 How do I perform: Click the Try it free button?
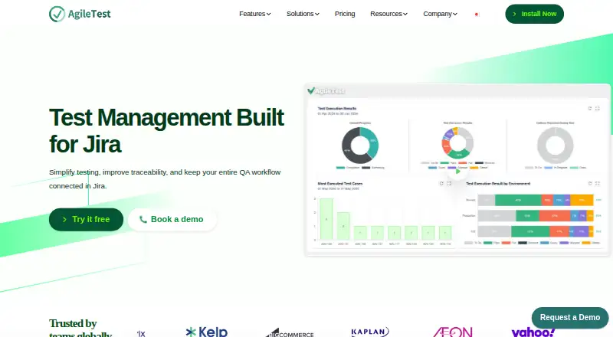86,220
